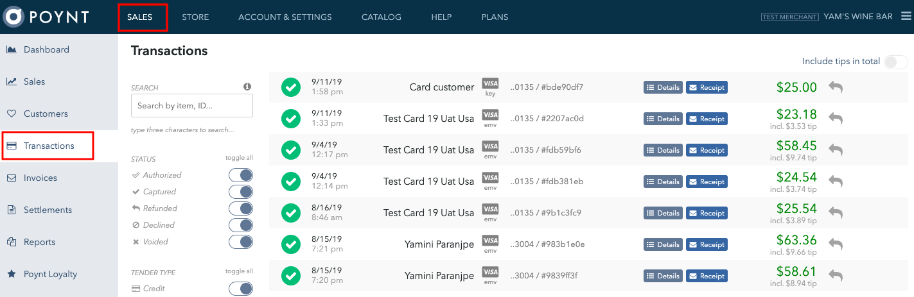This screenshot has width=914, height=297.
Task: Enable the Include tips in total switch
Action: click(x=896, y=62)
